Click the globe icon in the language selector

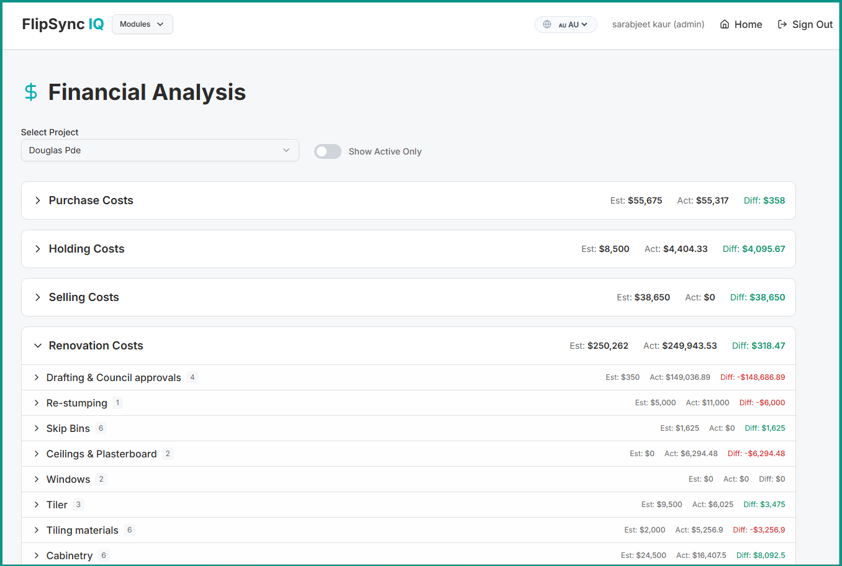click(547, 24)
